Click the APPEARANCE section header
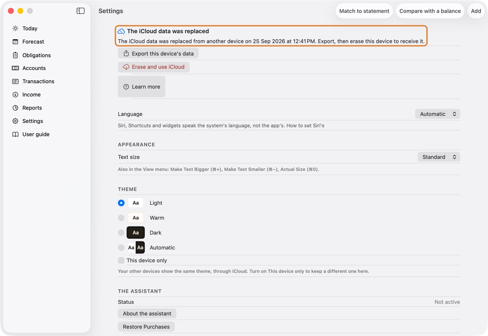 pos(136,144)
